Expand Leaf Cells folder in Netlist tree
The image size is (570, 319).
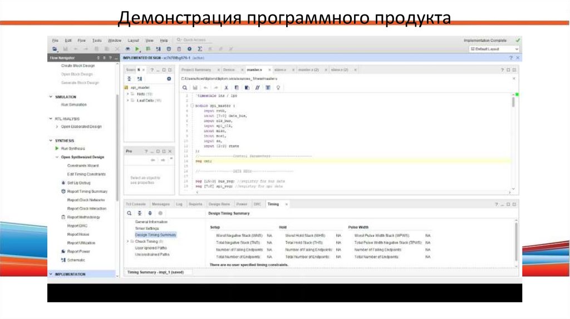[127, 101]
